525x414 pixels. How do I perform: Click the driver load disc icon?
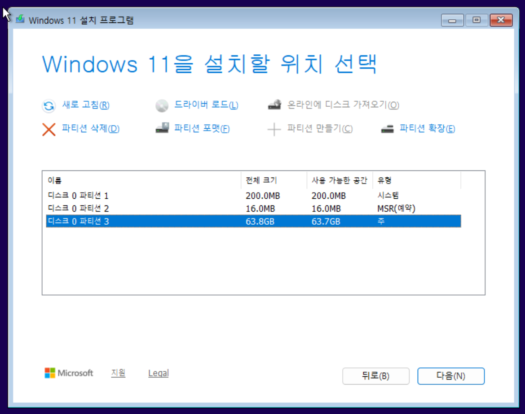click(162, 106)
